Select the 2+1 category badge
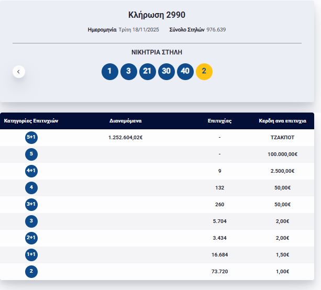The image size is (321, 290). click(31, 238)
